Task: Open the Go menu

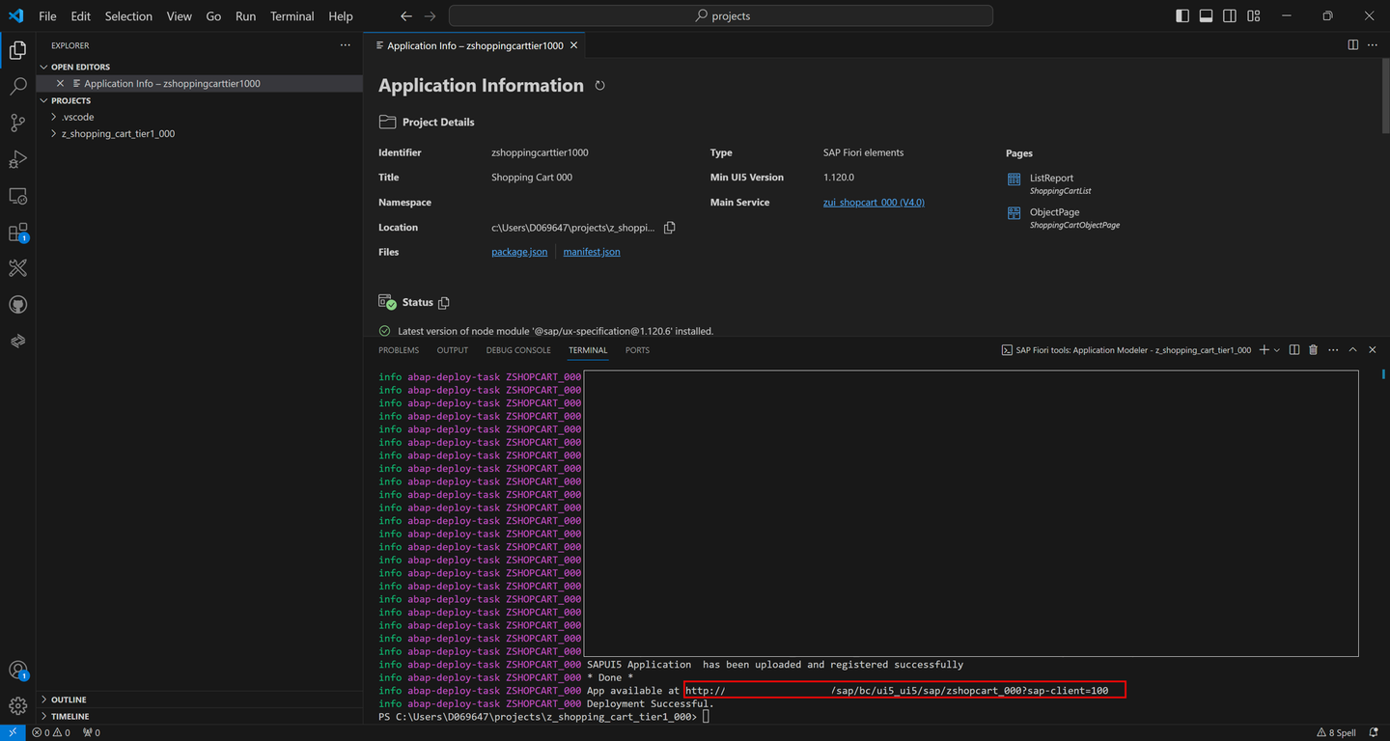Action: 214,16
